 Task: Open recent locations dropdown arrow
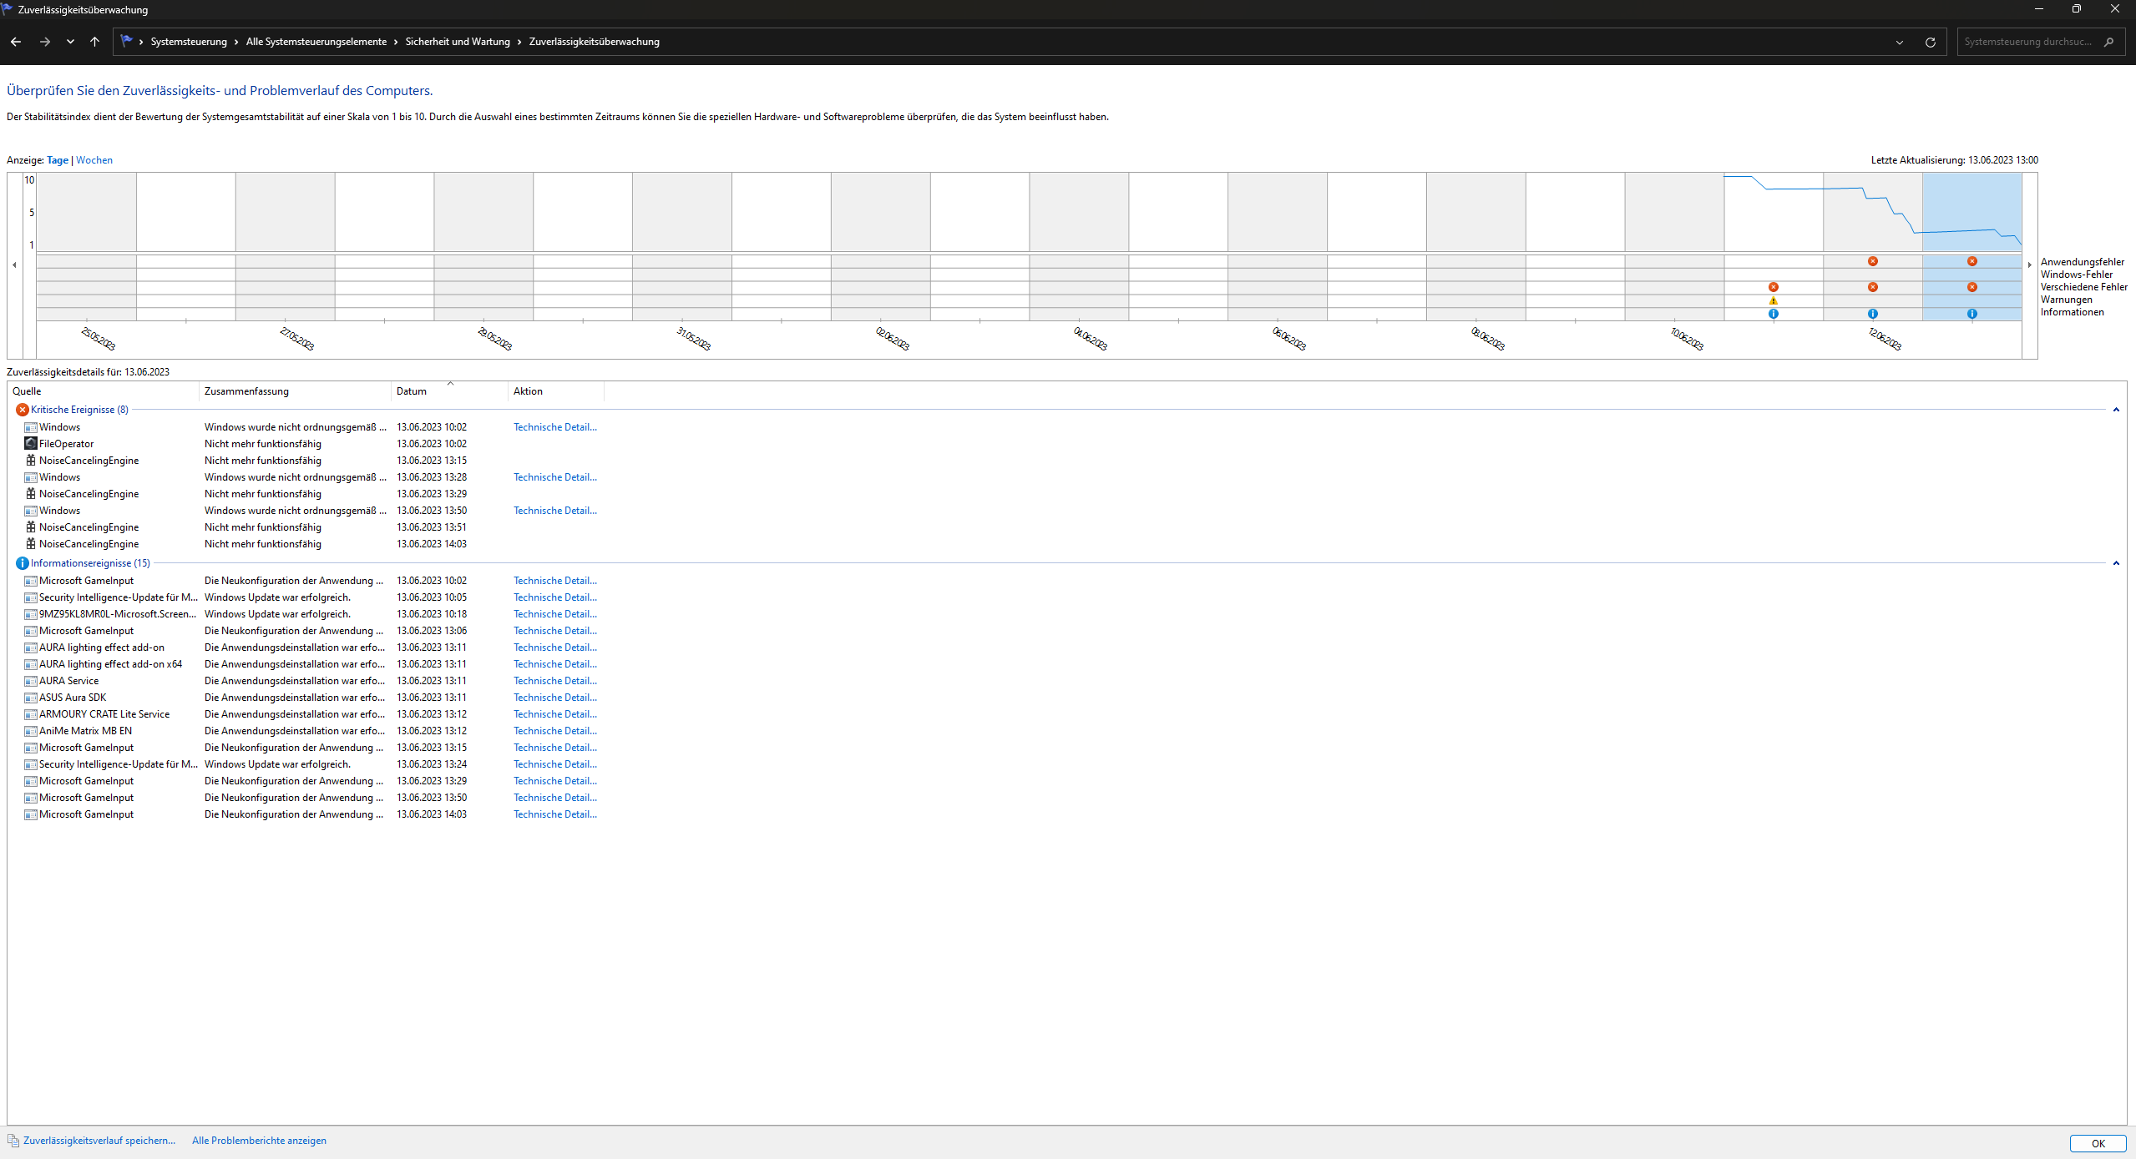[70, 42]
